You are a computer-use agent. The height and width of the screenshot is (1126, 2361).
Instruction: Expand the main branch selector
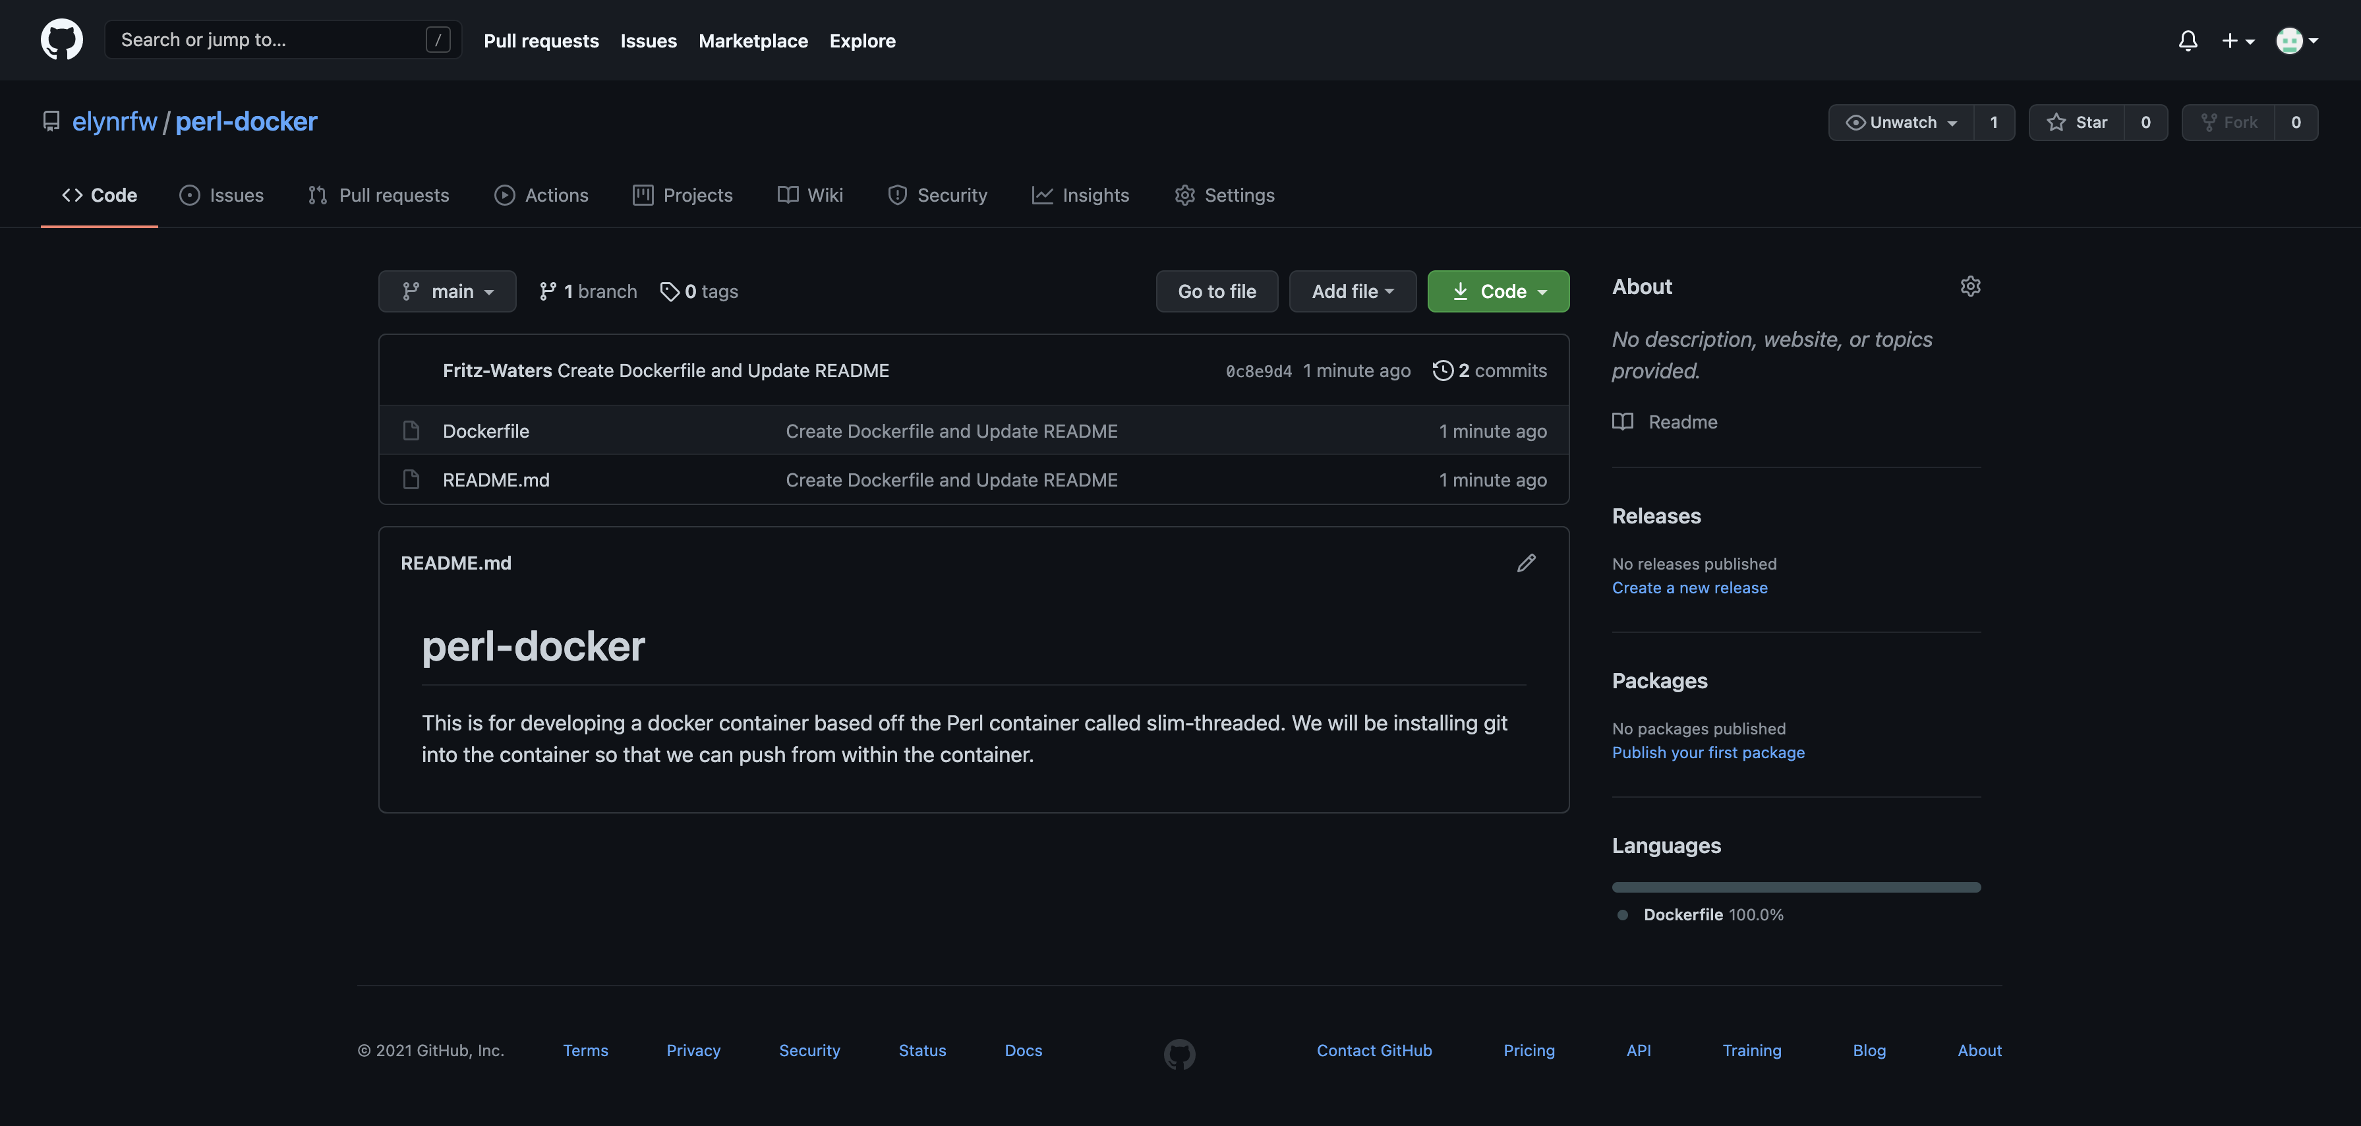tap(448, 291)
